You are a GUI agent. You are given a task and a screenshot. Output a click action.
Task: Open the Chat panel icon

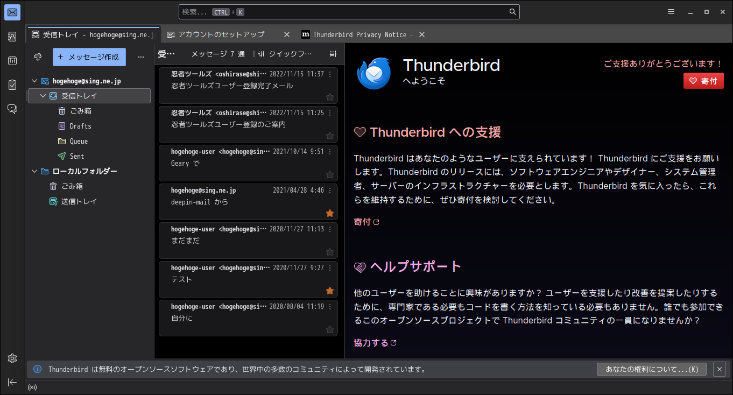(12, 109)
